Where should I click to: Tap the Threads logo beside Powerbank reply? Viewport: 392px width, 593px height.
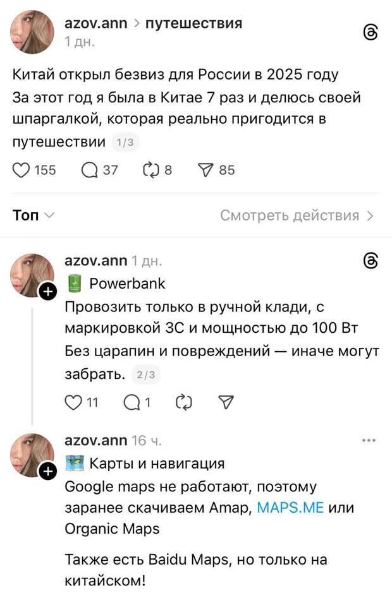tap(371, 260)
